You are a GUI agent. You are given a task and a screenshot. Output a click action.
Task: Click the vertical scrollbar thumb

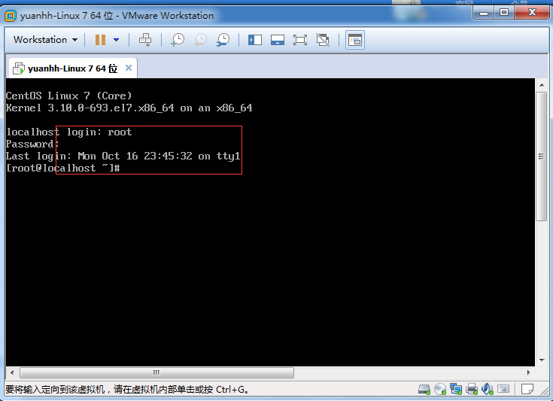coord(542,156)
